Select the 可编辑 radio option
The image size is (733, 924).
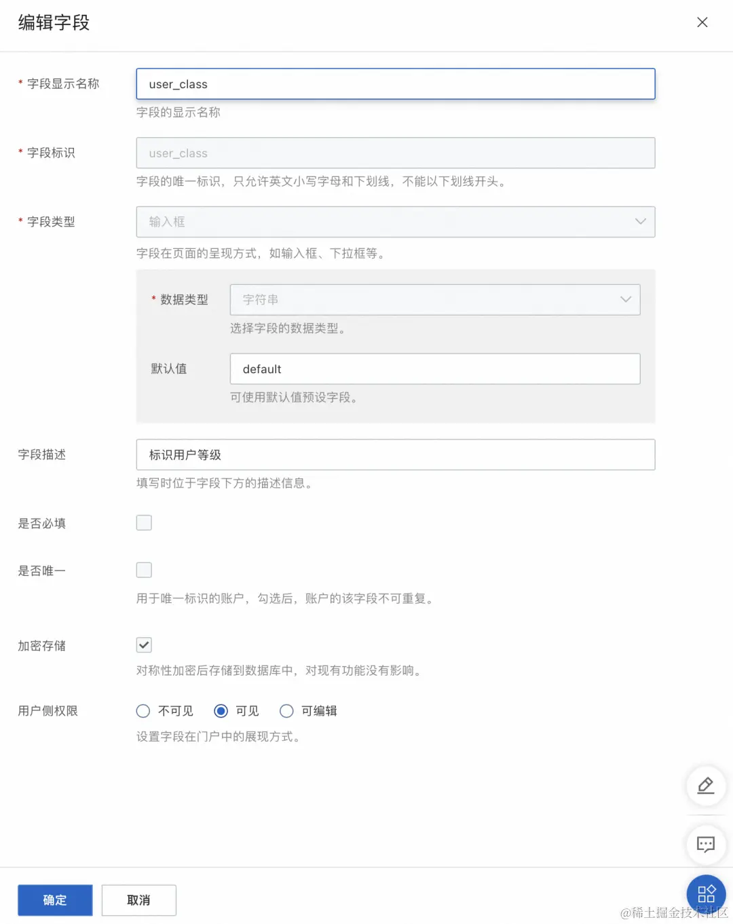click(x=286, y=711)
